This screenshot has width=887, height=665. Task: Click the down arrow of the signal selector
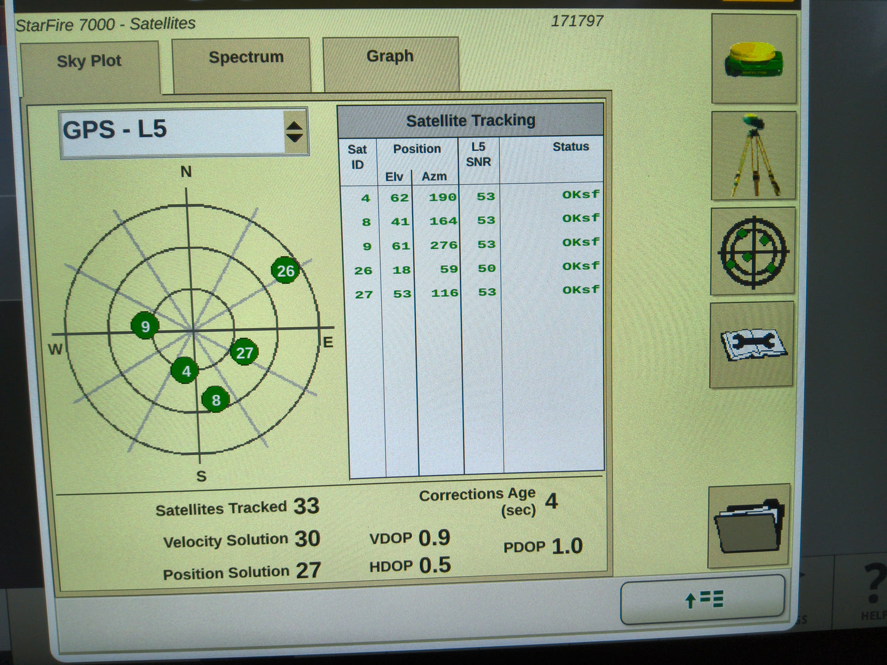click(295, 138)
